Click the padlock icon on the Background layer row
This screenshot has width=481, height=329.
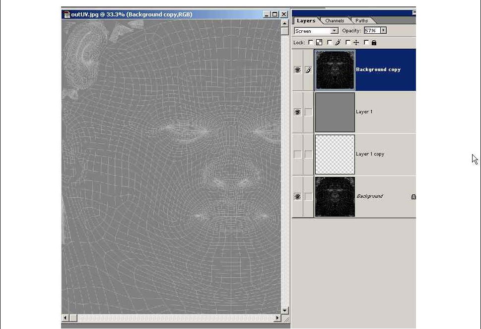413,197
